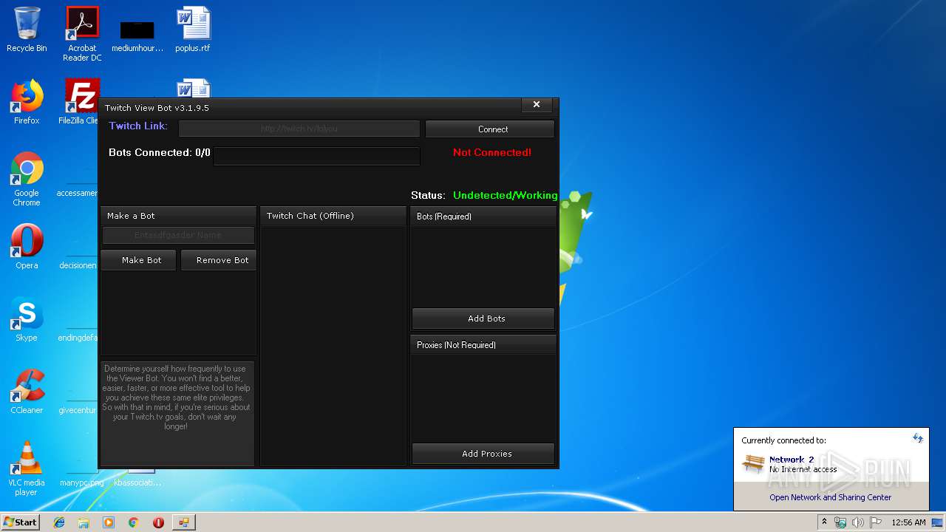Click the Add Proxies button
Screen dimensions: 946x532
[483, 454]
